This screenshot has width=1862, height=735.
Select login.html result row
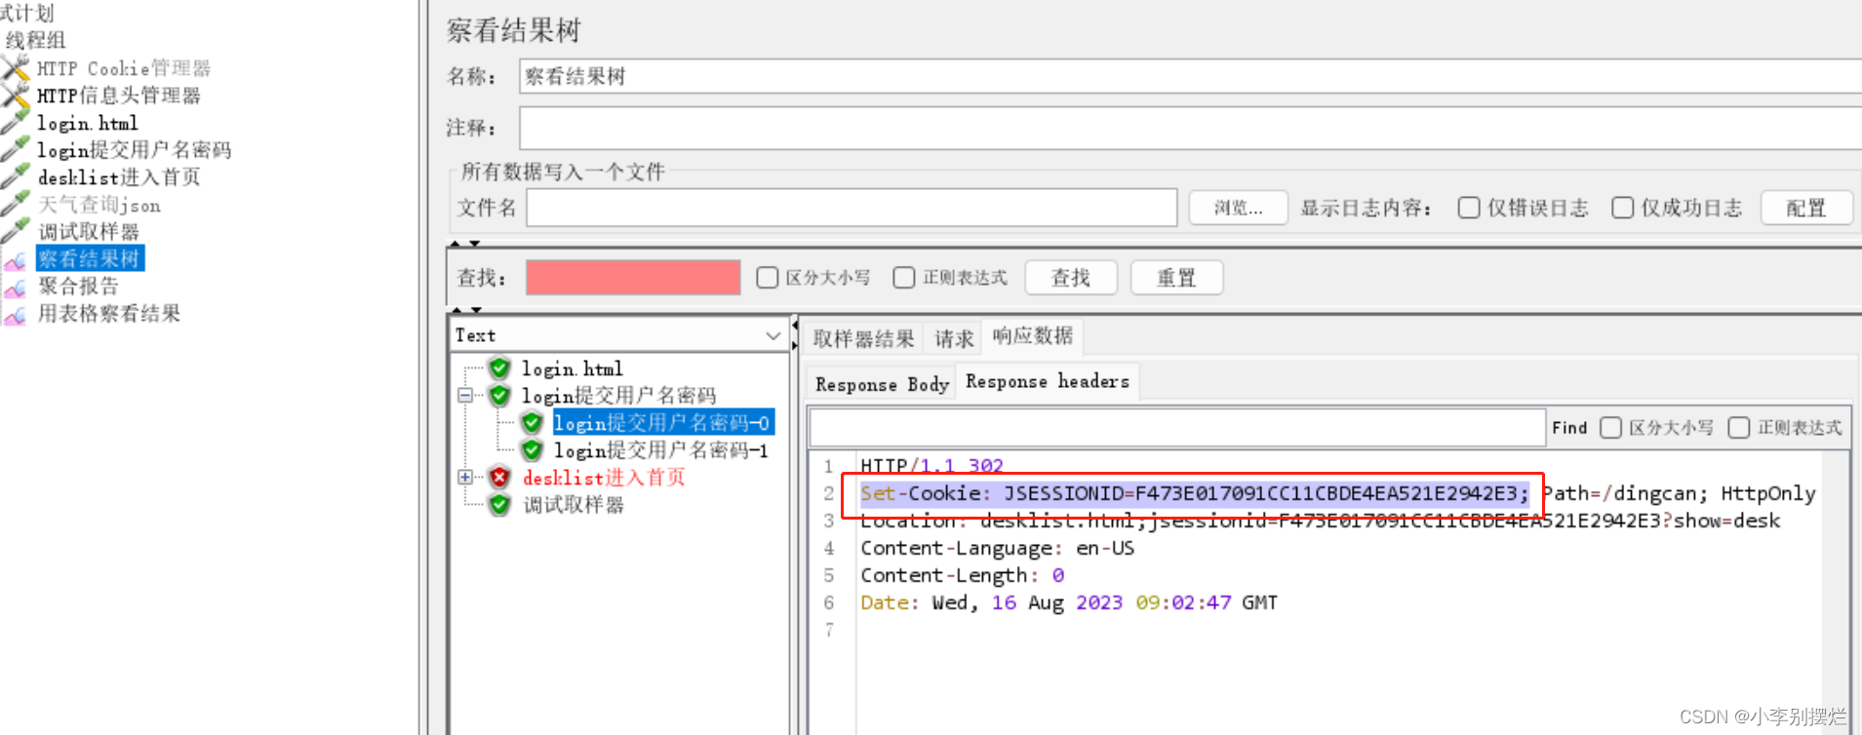tap(573, 368)
